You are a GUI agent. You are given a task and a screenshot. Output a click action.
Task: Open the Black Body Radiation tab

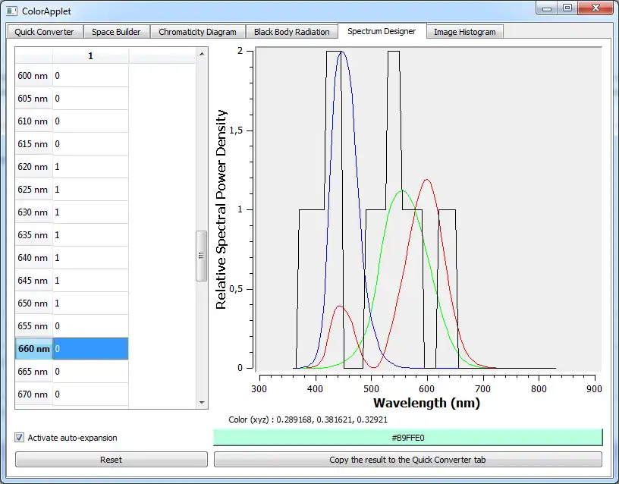(x=292, y=32)
